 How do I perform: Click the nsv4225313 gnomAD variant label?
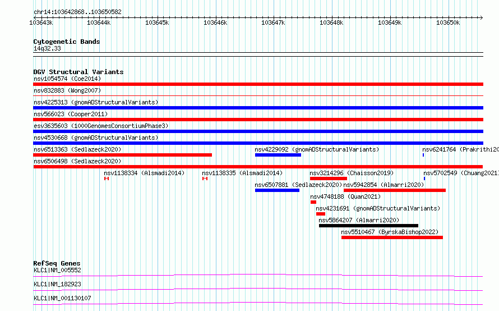(96, 102)
